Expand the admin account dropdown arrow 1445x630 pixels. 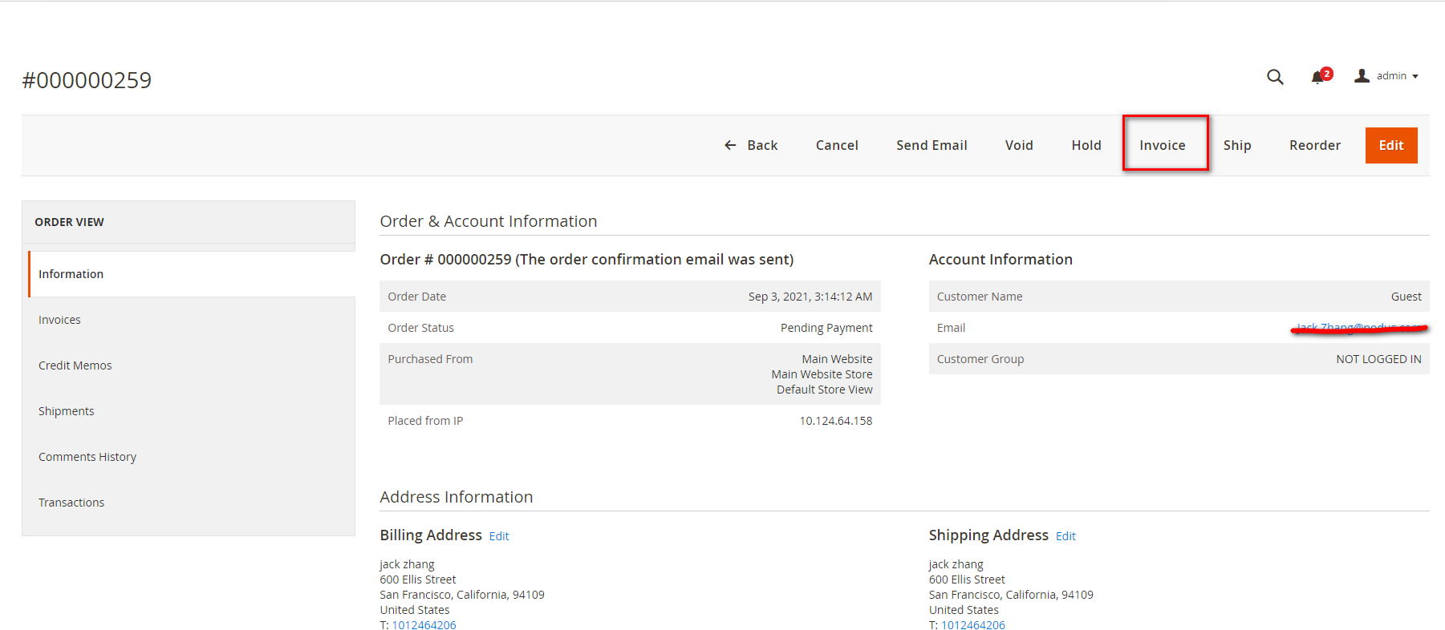point(1415,77)
